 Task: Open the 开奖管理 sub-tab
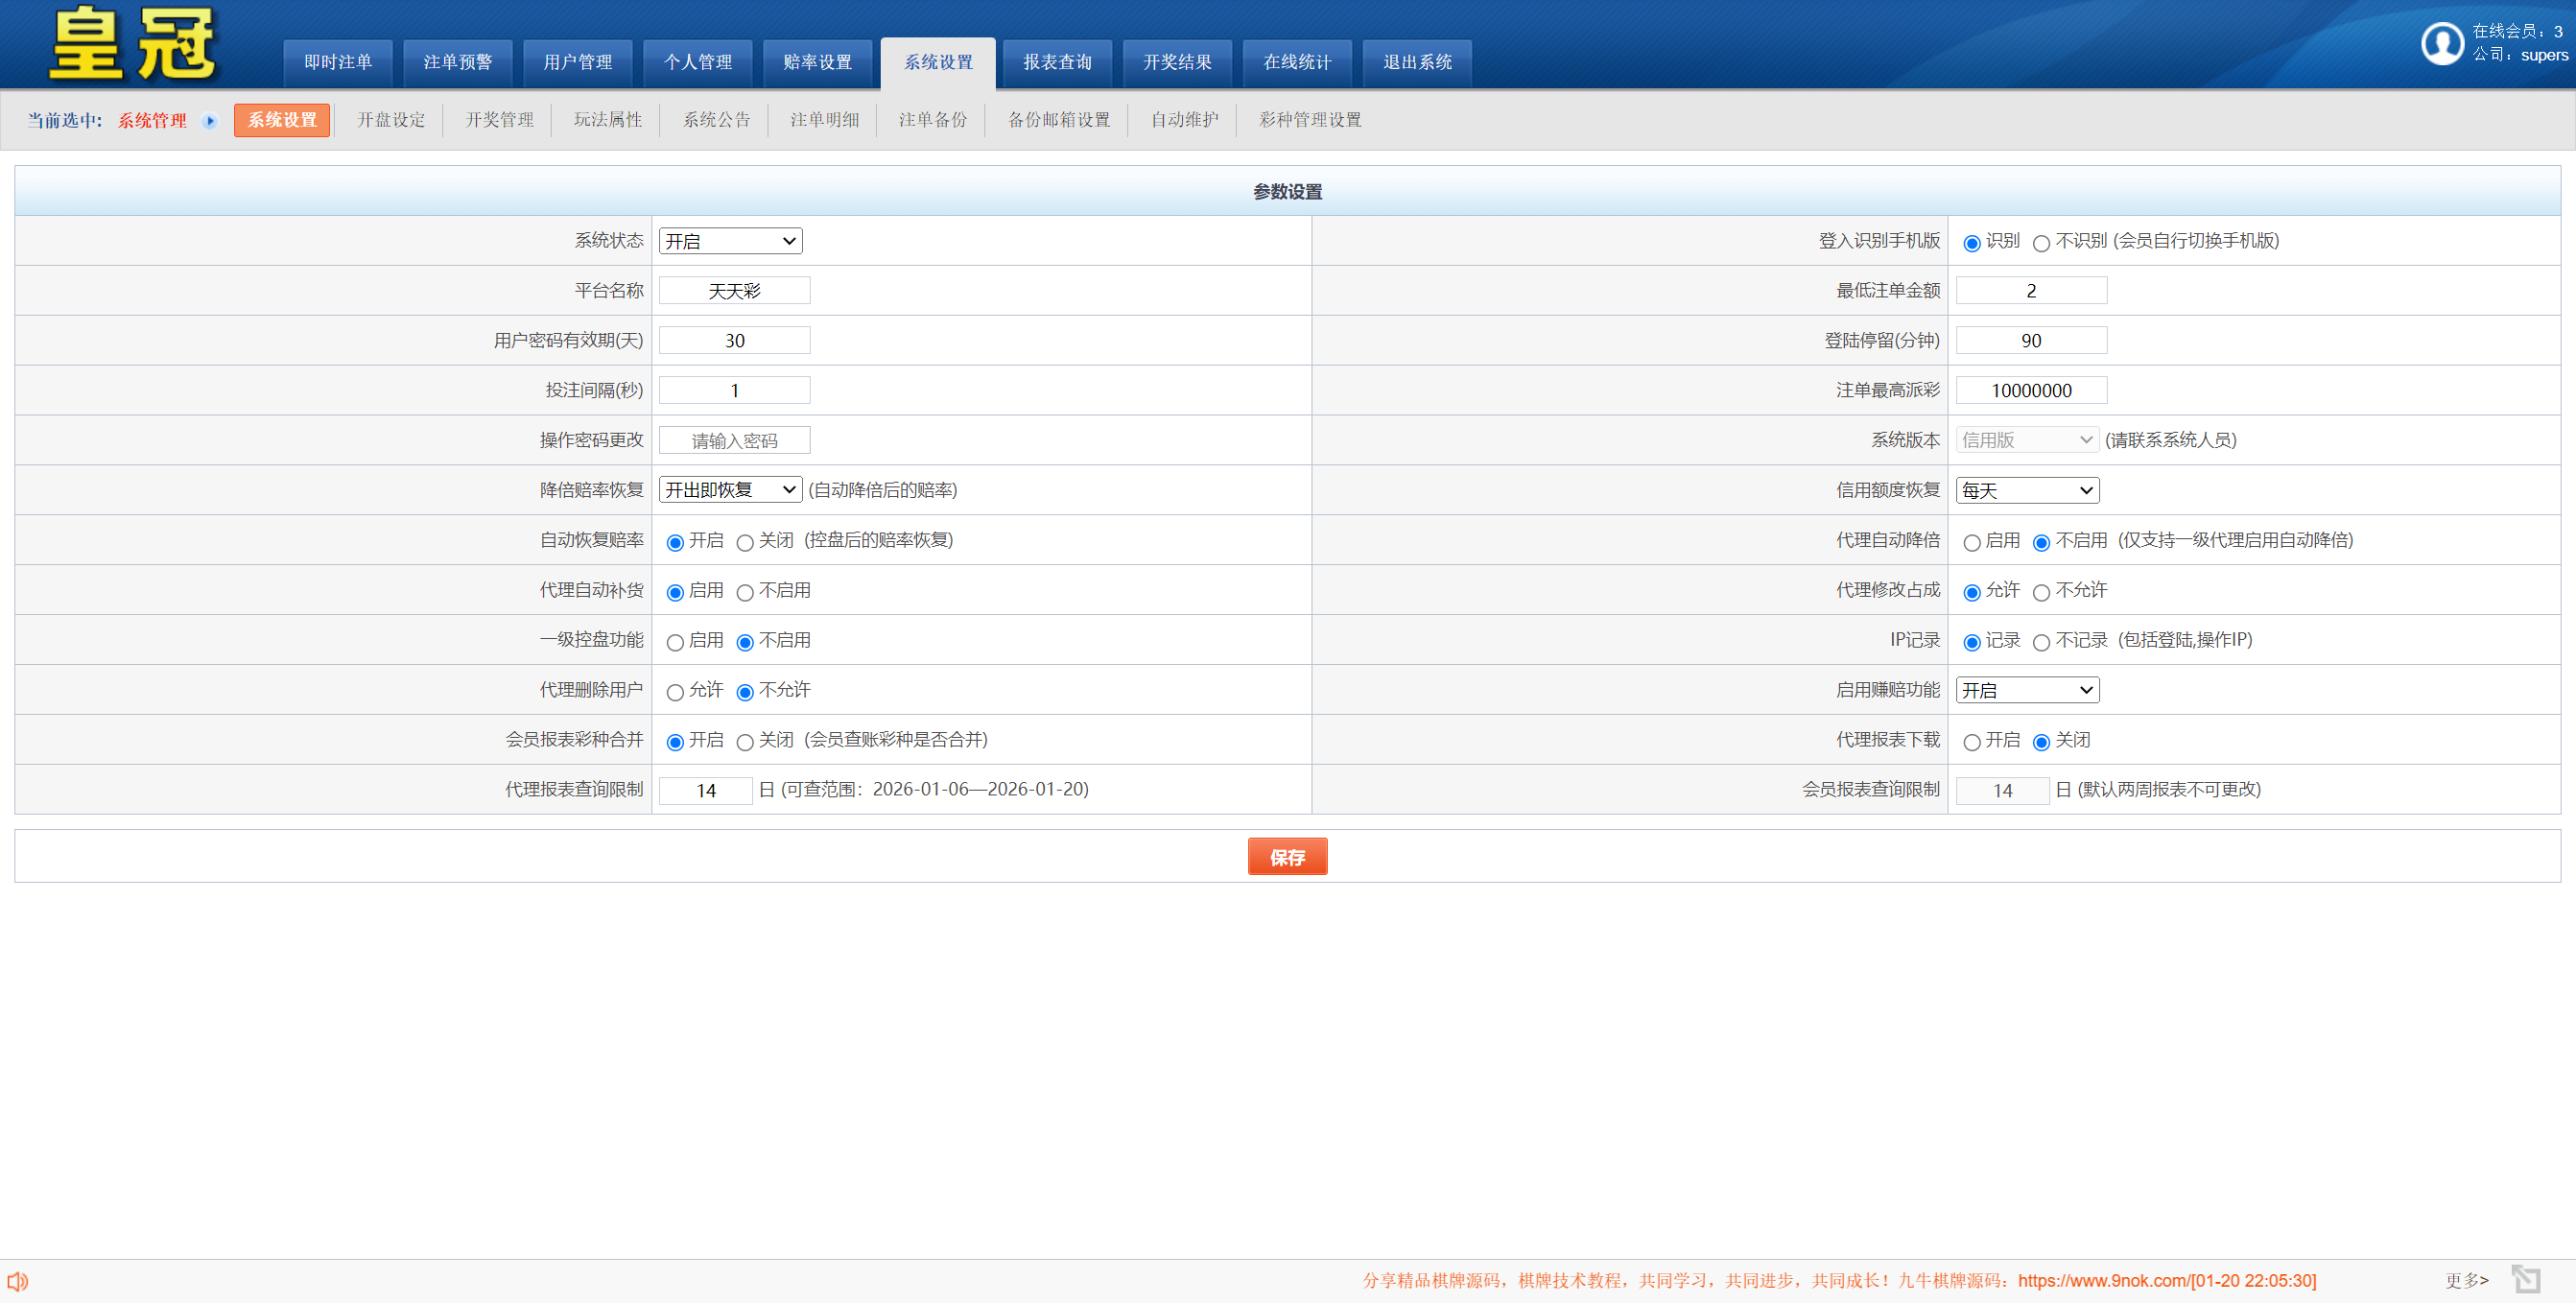click(499, 119)
